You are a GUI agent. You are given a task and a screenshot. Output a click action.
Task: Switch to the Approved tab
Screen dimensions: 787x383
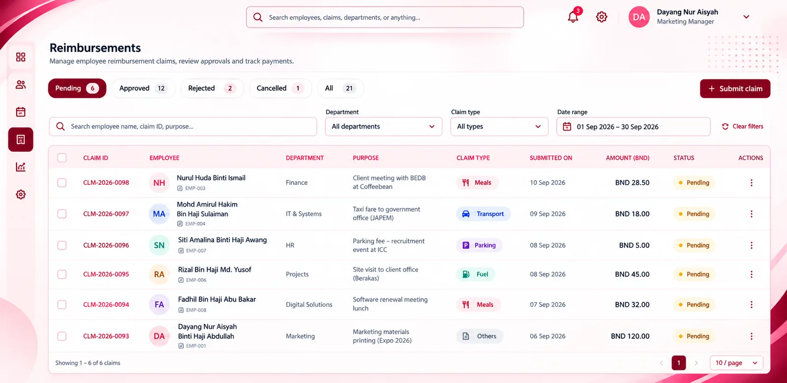(143, 88)
